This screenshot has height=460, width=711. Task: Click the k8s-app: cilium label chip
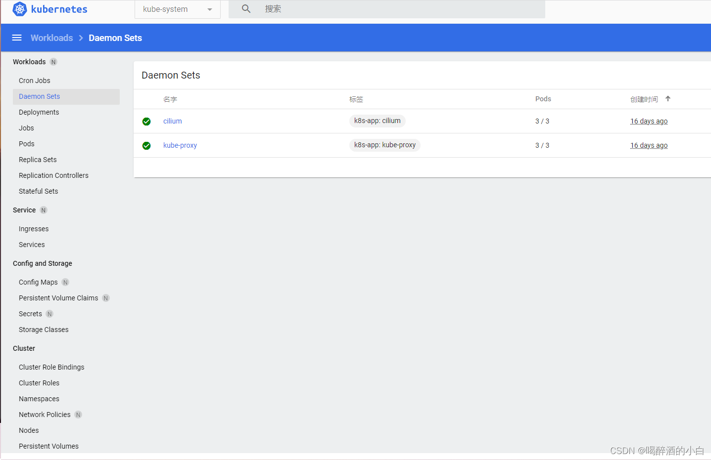pos(378,121)
